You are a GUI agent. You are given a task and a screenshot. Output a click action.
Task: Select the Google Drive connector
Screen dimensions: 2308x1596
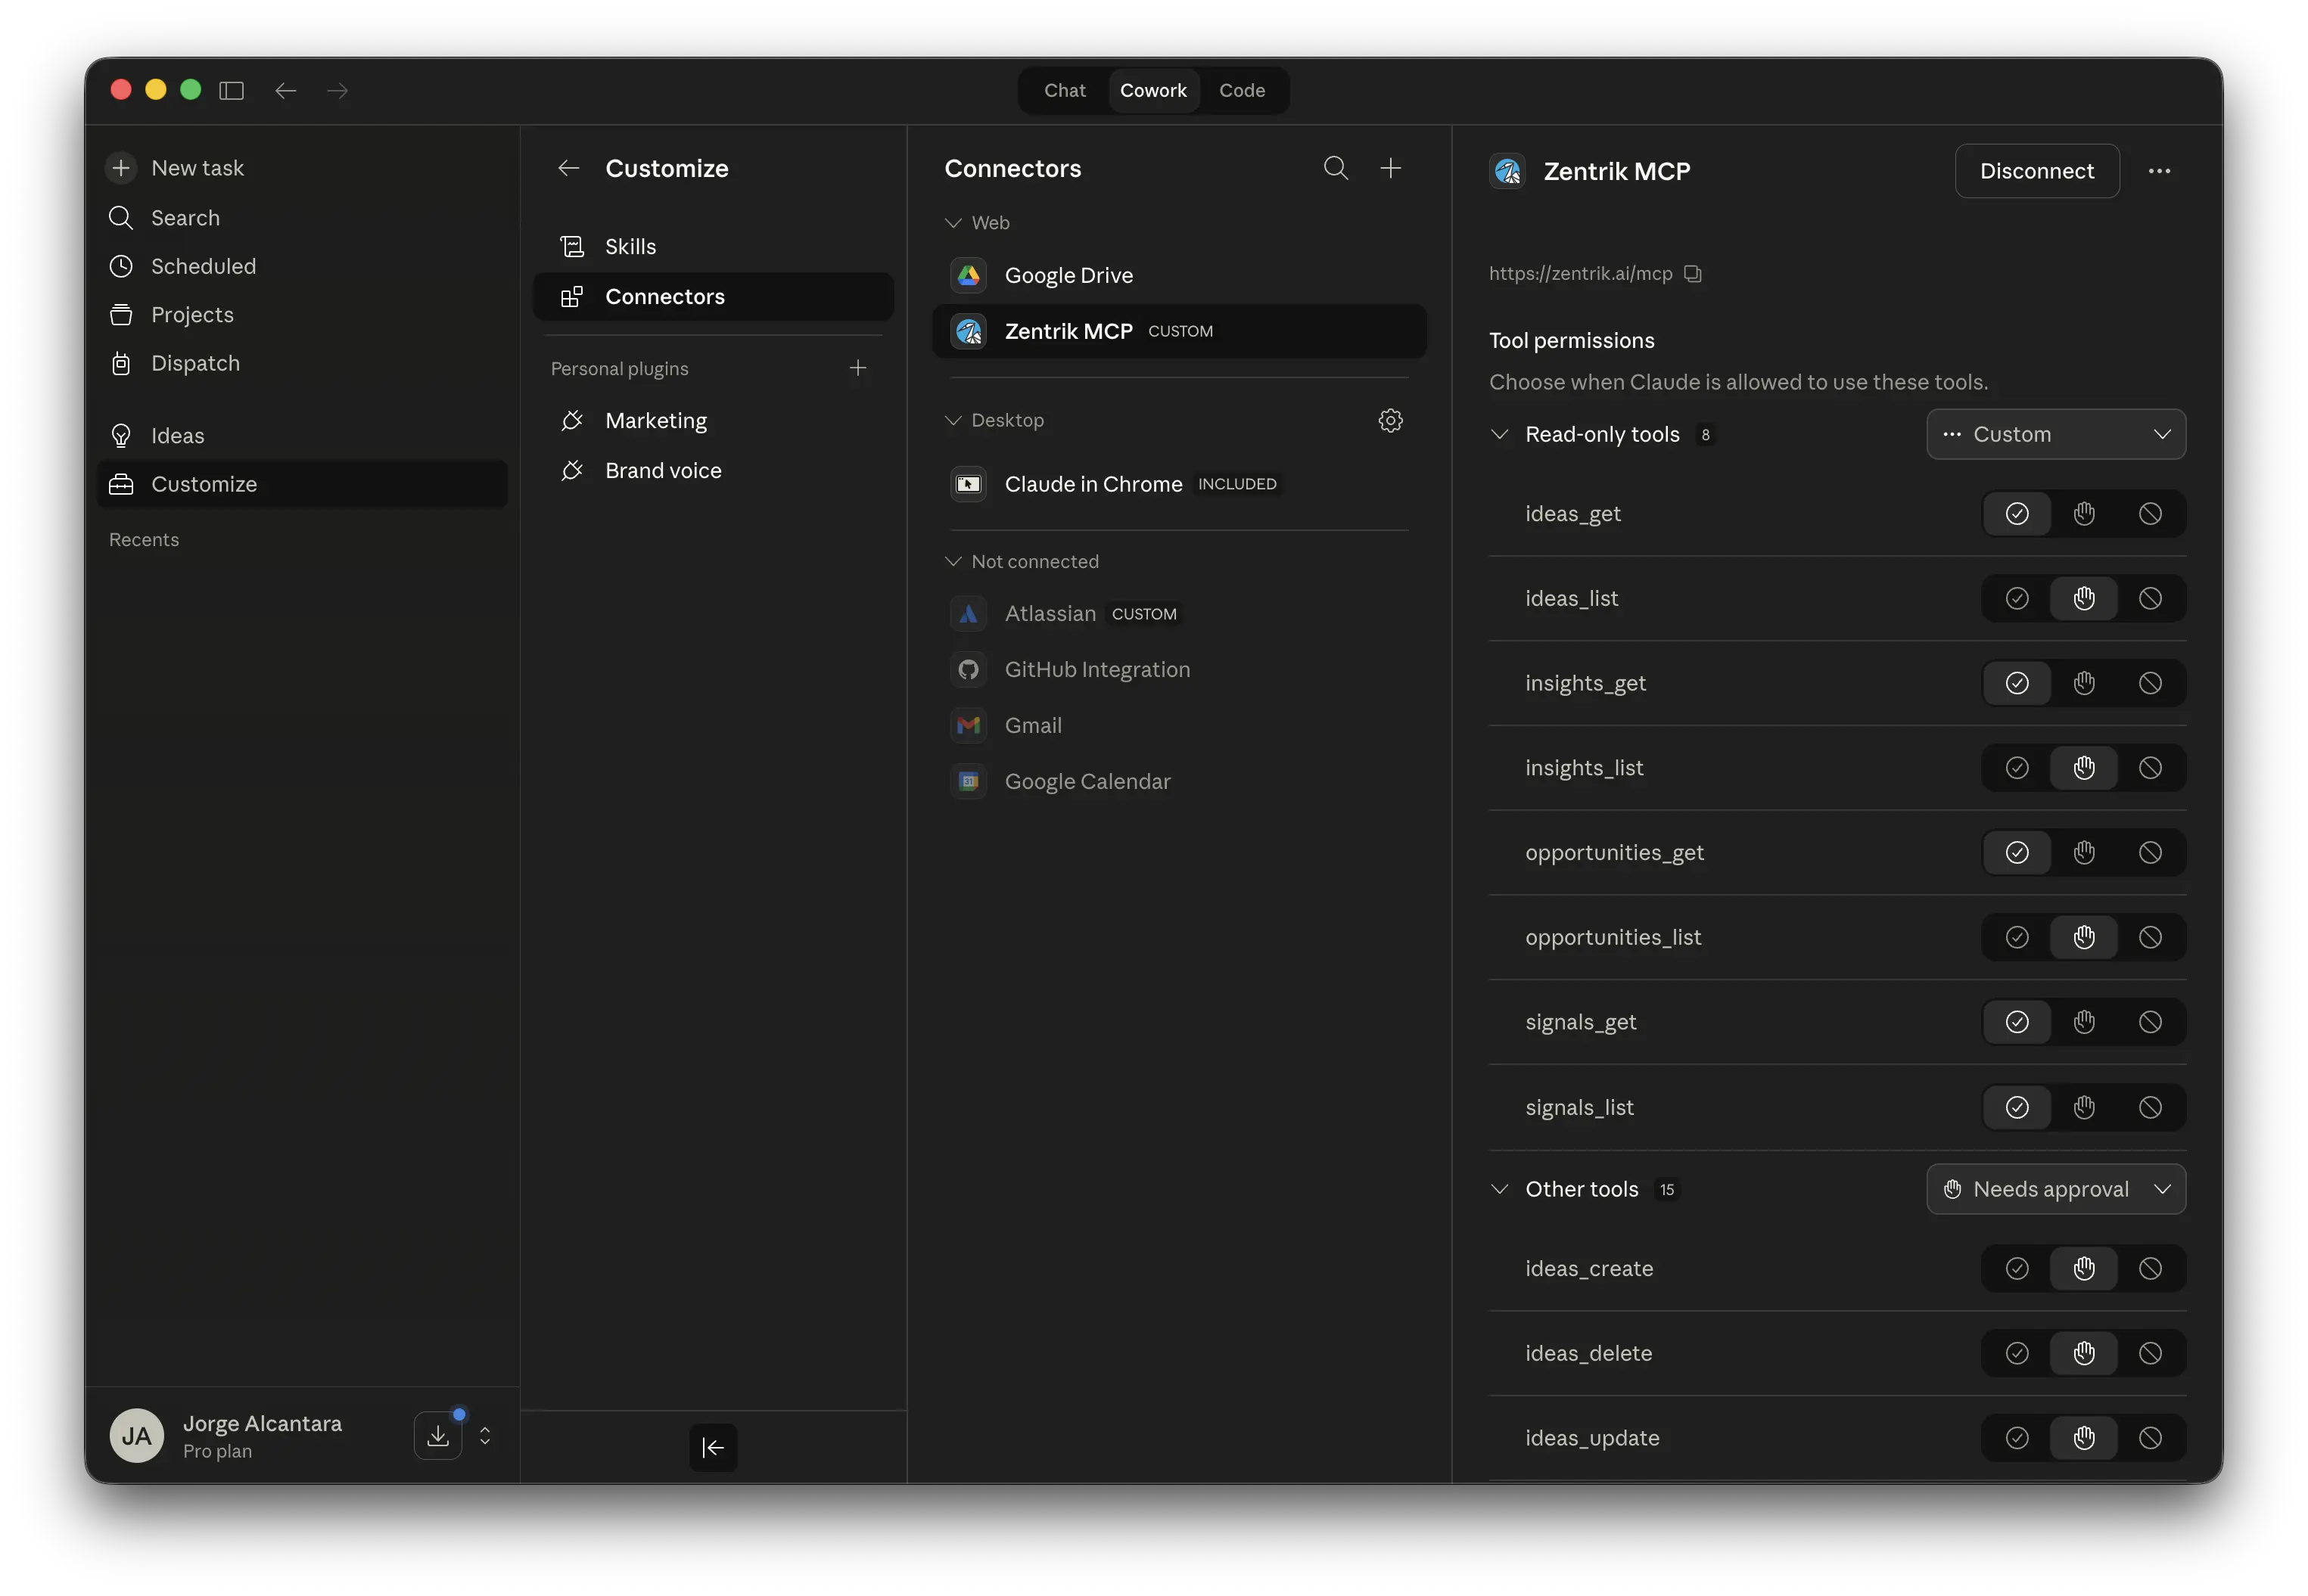1068,276
